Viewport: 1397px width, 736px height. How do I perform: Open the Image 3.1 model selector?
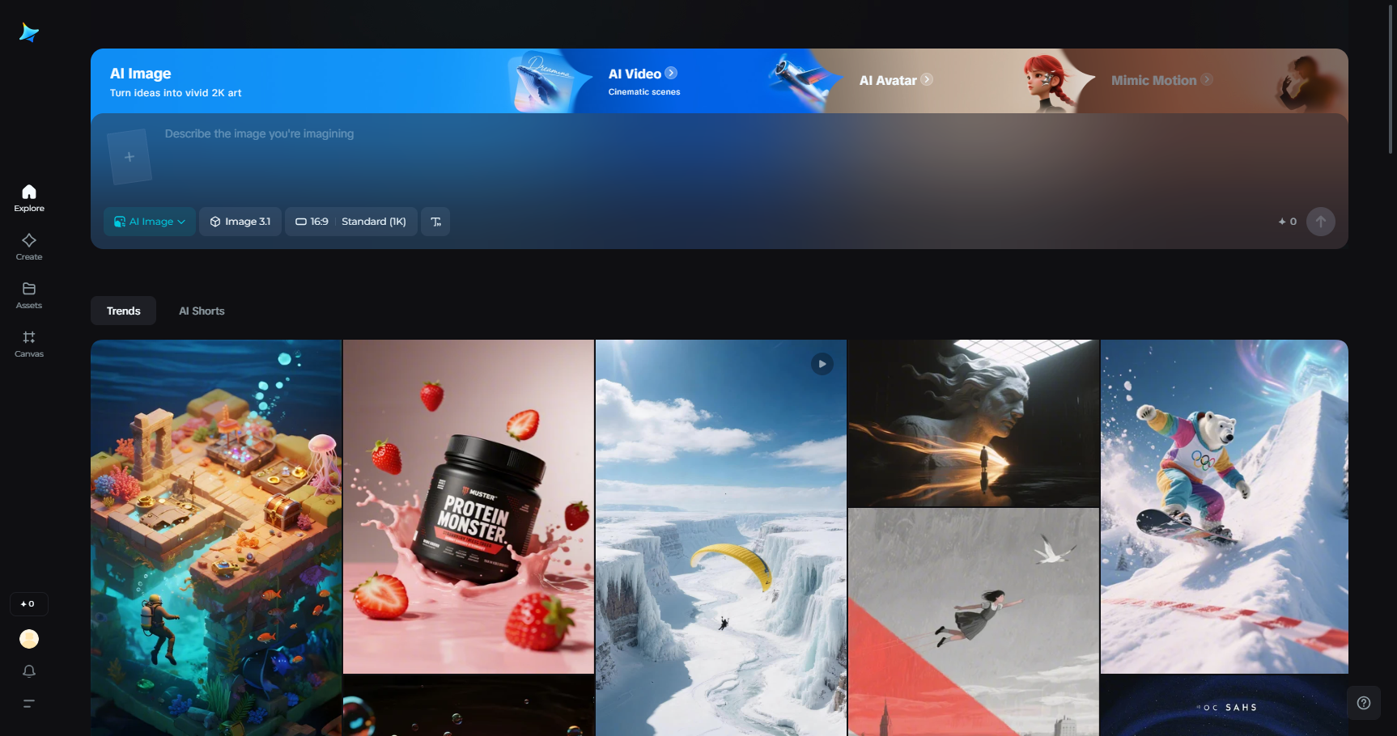click(x=240, y=221)
